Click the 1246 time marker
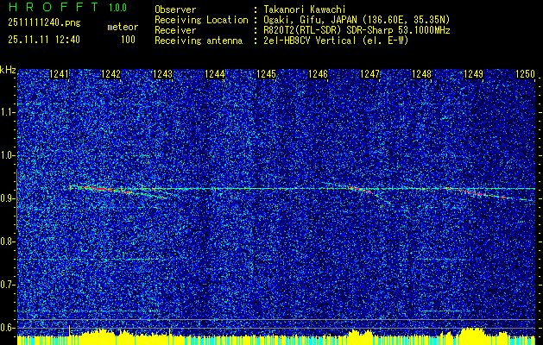543x345 pixels. (x=318, y=73)
